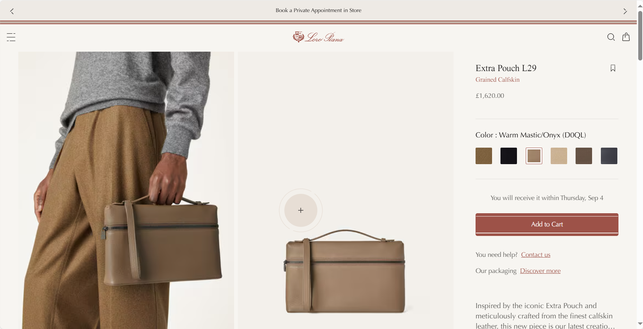Select the black color swatch
Screen dimensions: 643x329
coord(509,156)
